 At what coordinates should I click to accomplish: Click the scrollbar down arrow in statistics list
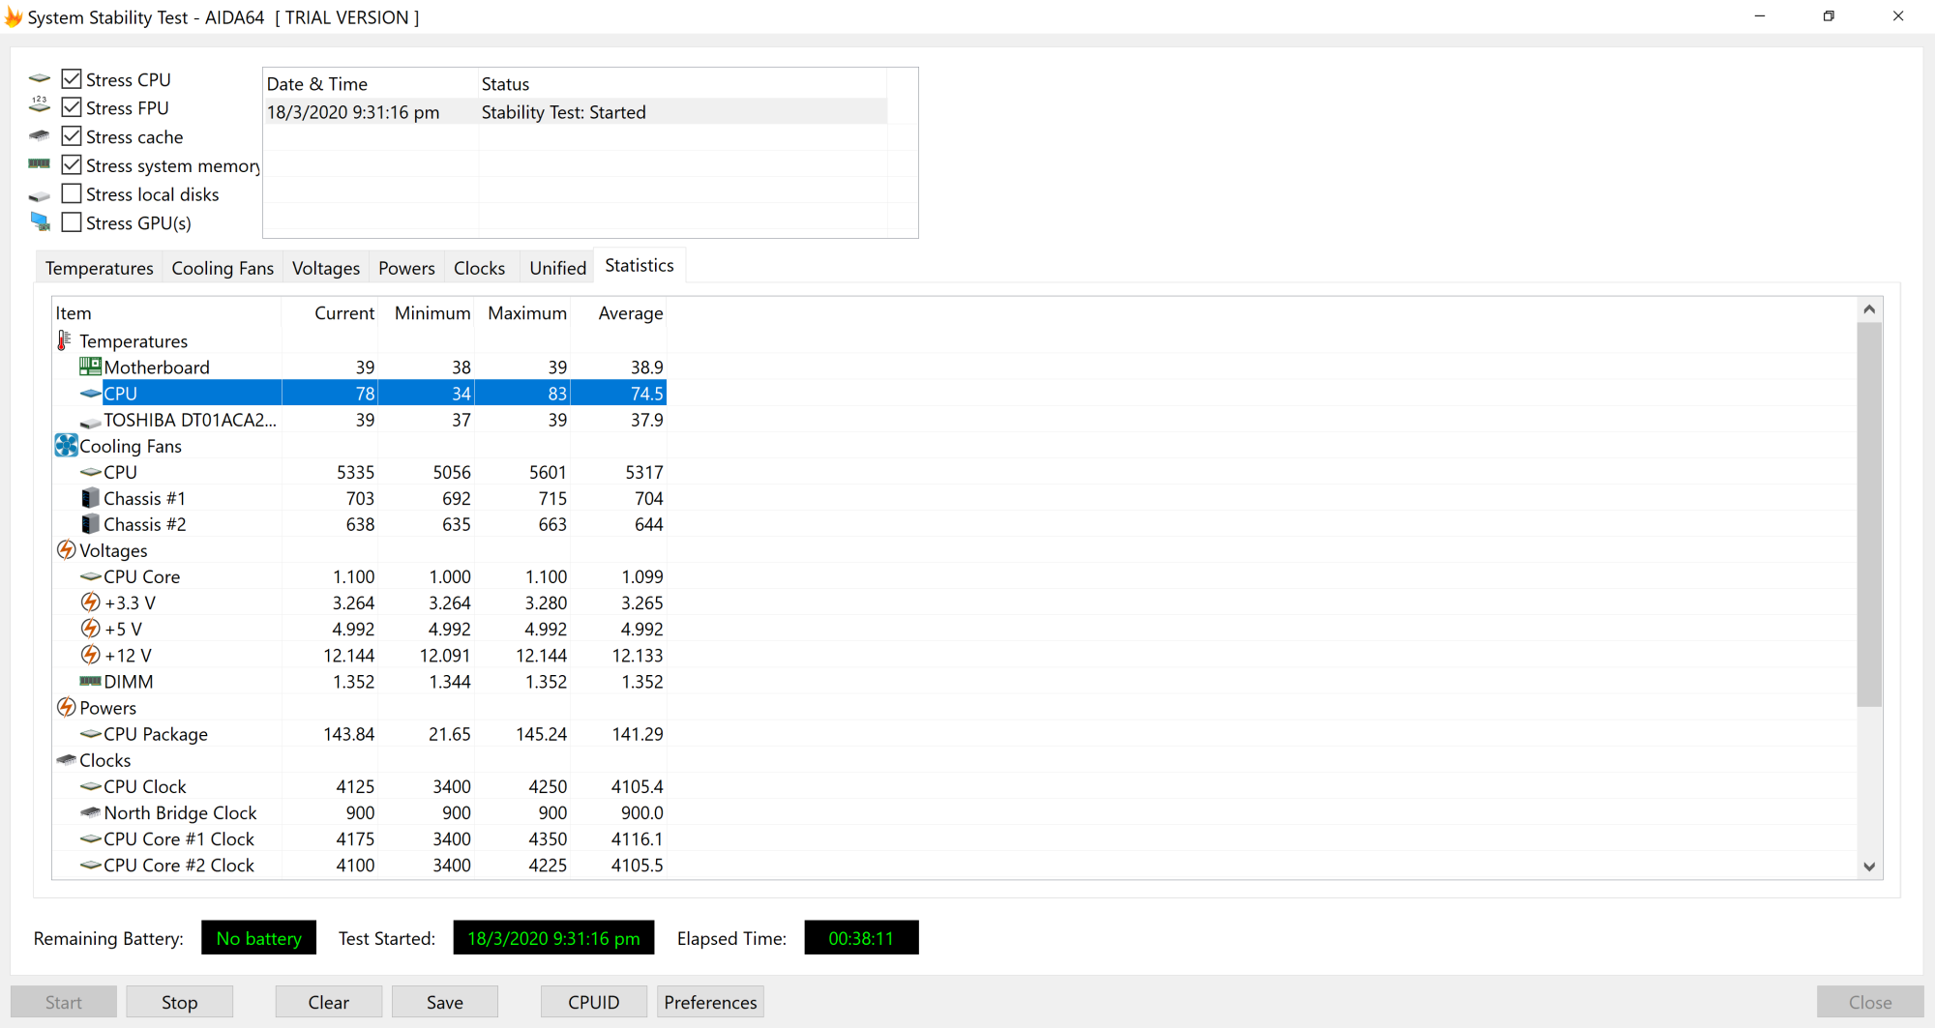[1869, 866]
